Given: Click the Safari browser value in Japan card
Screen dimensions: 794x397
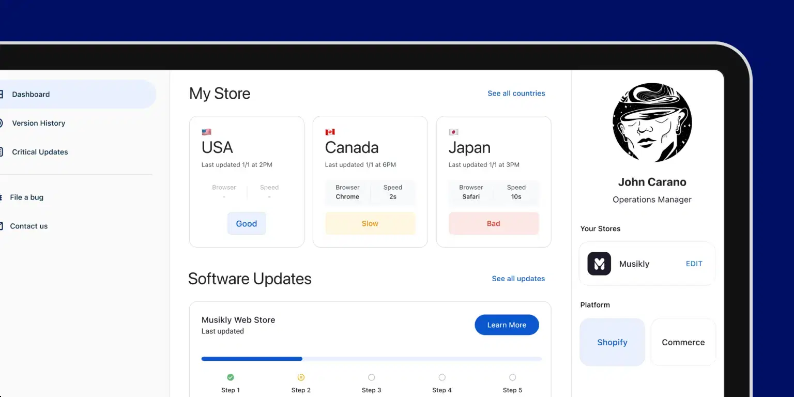Looking at the screenshot, I should [x=471, y=197].
